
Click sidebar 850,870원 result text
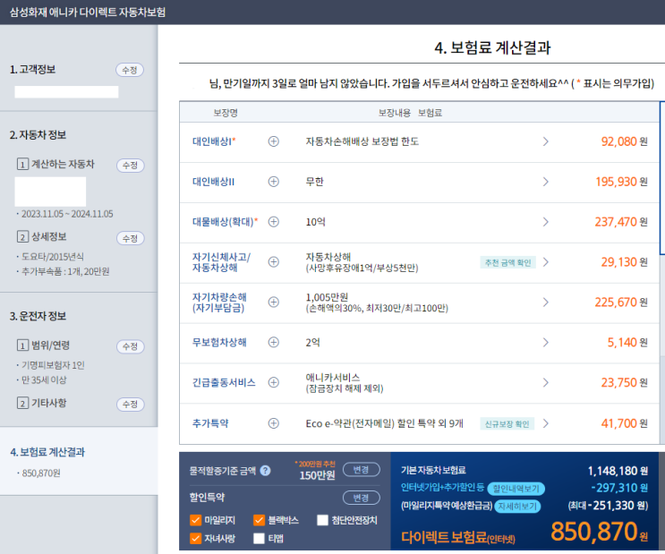pyautogui.click(x=41, y=473)
